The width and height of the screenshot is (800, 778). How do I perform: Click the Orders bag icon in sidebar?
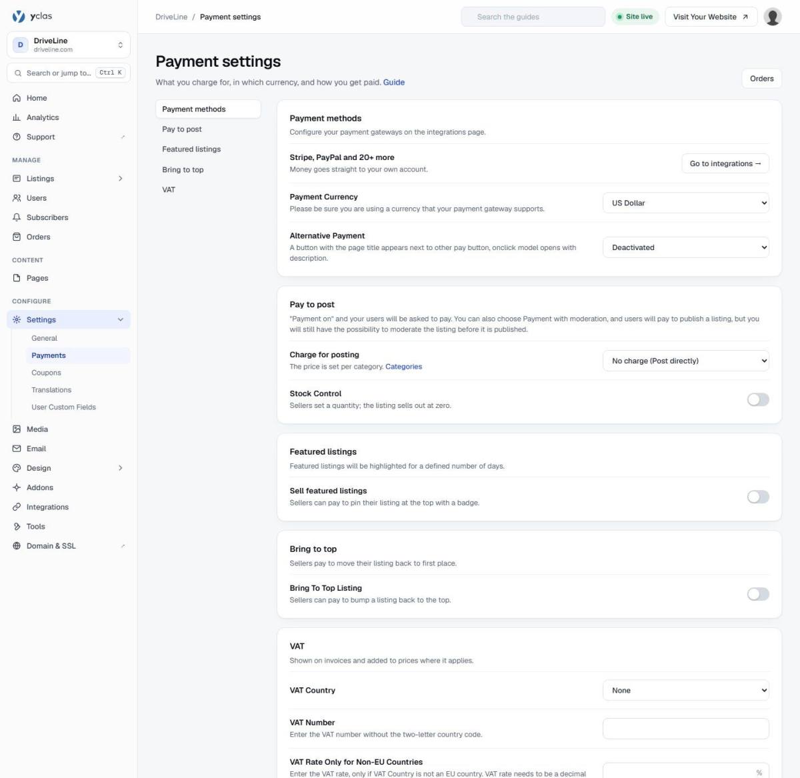[x=17, y=237]
